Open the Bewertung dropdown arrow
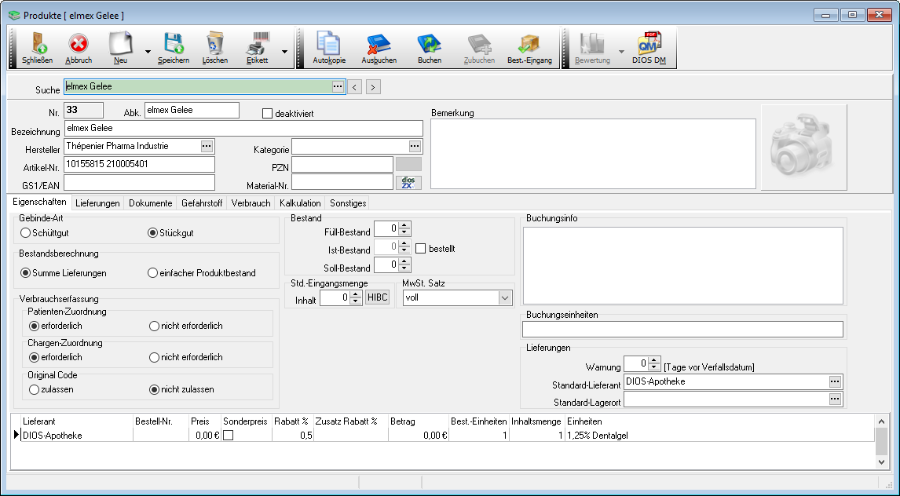The height and width of the screenshot is (496, 900). tap(621, 52)
